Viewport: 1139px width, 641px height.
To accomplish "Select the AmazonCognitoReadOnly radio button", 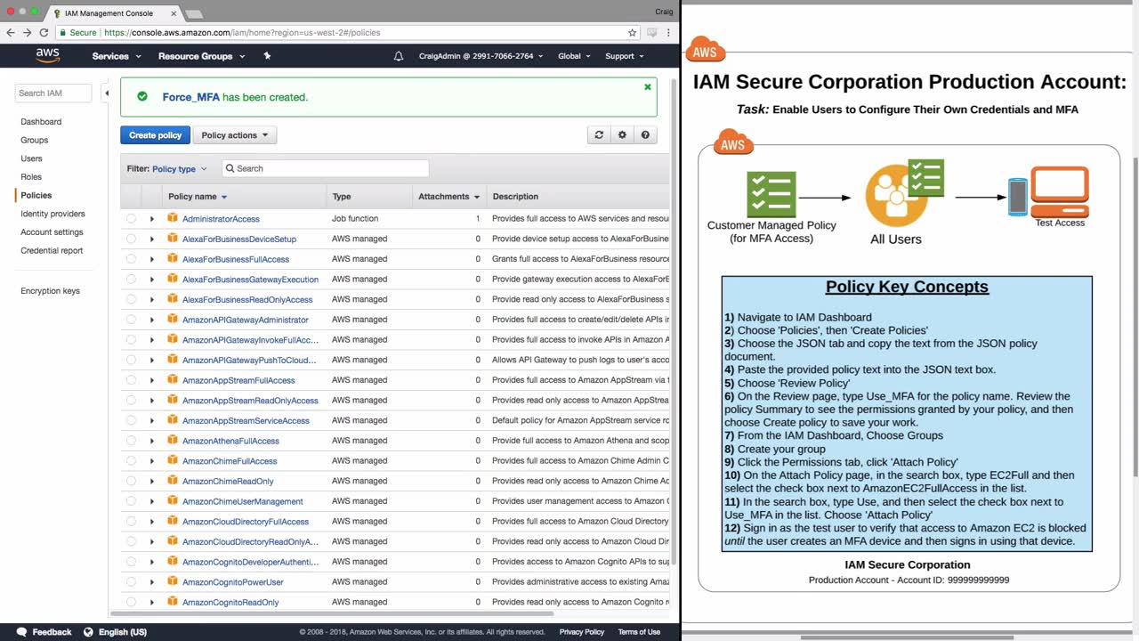I will coord(131,602).
